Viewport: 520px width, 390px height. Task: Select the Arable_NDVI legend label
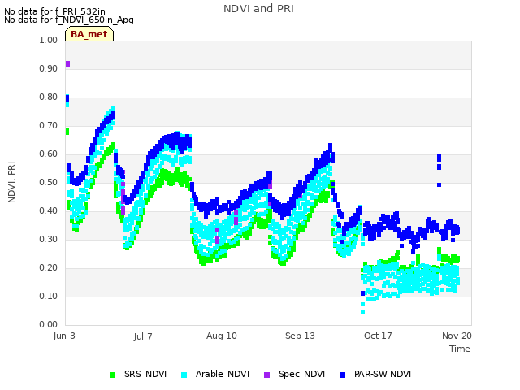point(222,374)
